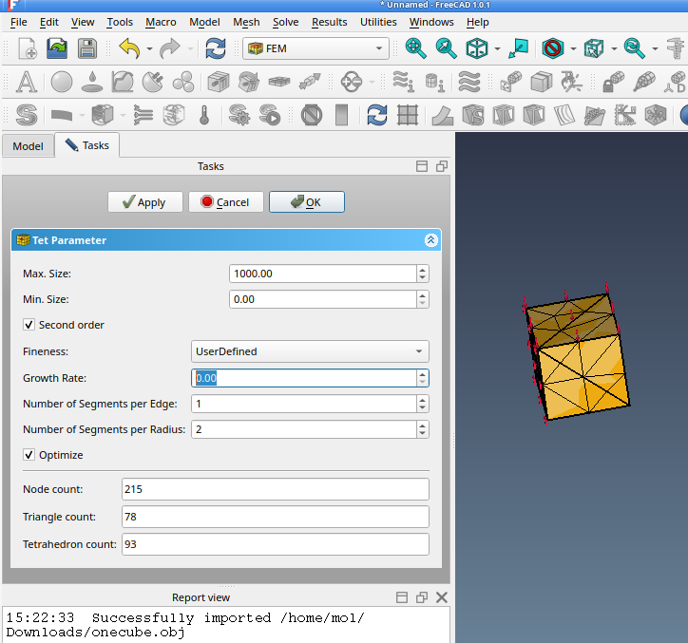Click the New document icon
Viewport: 688px width, 643px height.
tap(28, 48)
